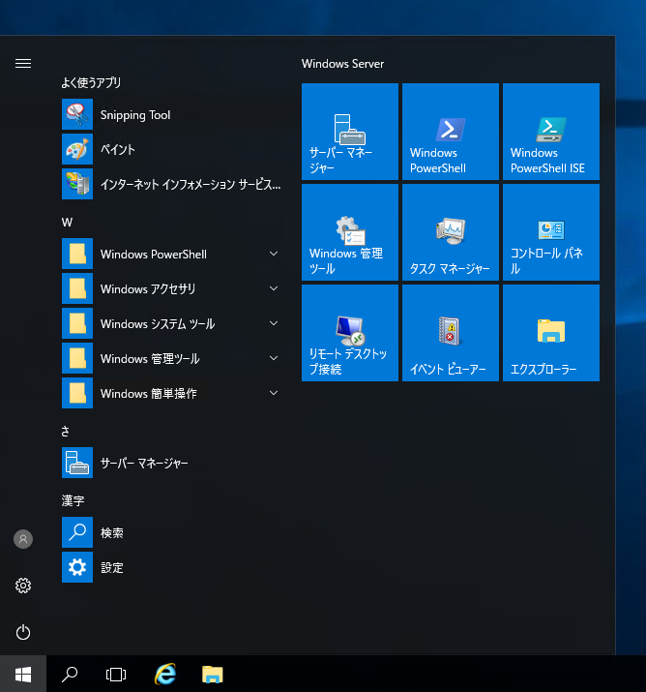Open the 検索 magnifier icon in the app list
Image resolution: width=646 pixels, height=692 pixels.
(x=77, y=532)
